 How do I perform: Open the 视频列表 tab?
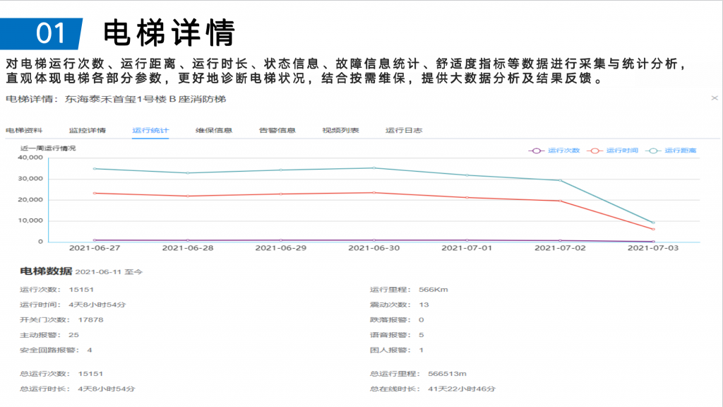(x=340, y=130)
